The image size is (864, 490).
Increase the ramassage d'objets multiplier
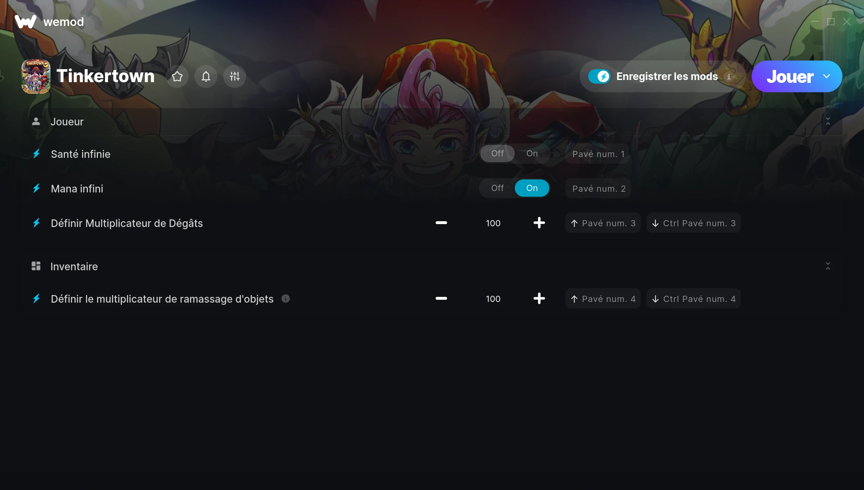[x=539, y=299]
